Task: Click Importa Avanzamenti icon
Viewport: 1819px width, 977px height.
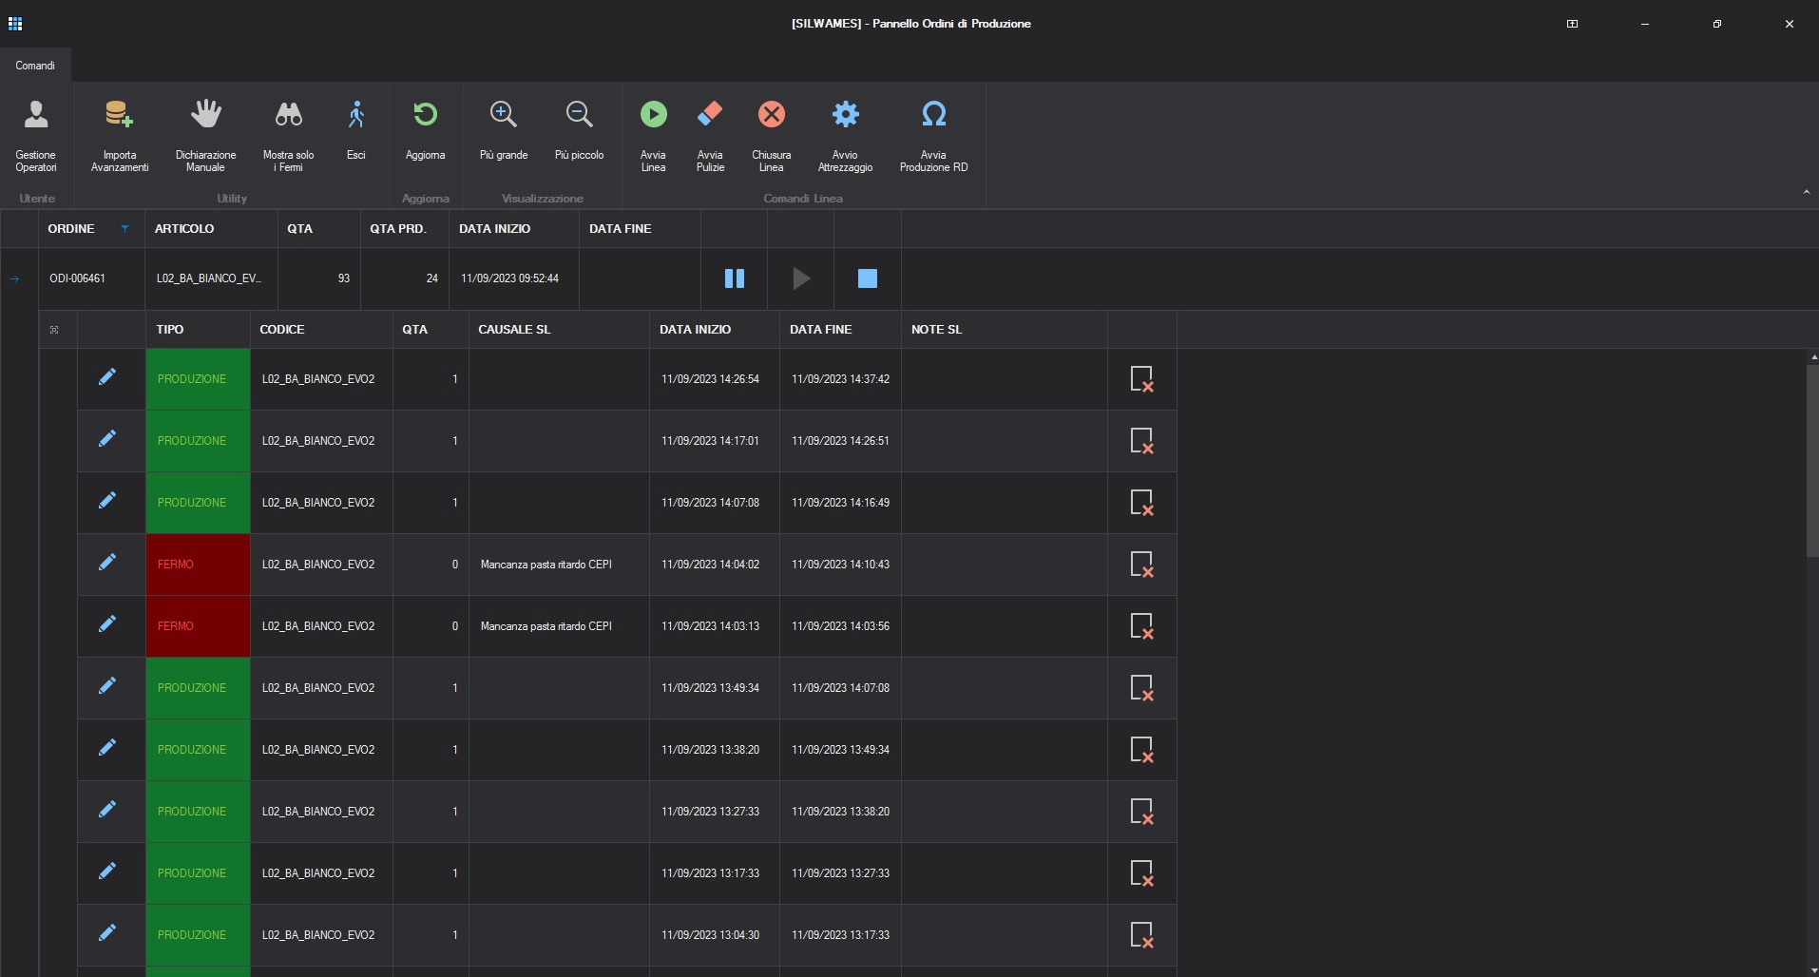Action: 118,133
